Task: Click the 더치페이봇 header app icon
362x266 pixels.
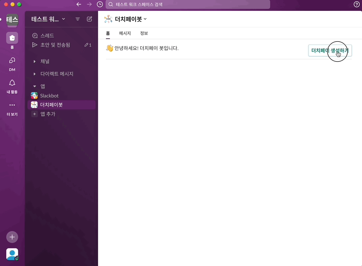Action: (108, 19)
